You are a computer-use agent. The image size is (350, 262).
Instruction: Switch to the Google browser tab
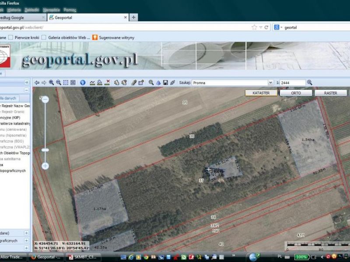pos(22,17)
